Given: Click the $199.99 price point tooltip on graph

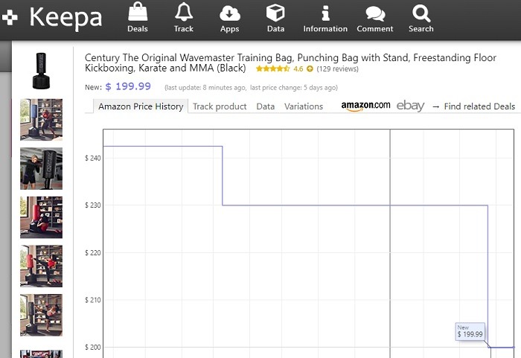Looking at the screenshot, I should (470, 332).
